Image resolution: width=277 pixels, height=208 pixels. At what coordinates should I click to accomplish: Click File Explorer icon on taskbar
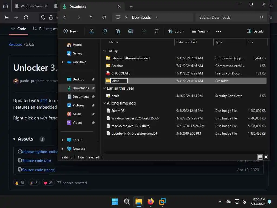139,201
